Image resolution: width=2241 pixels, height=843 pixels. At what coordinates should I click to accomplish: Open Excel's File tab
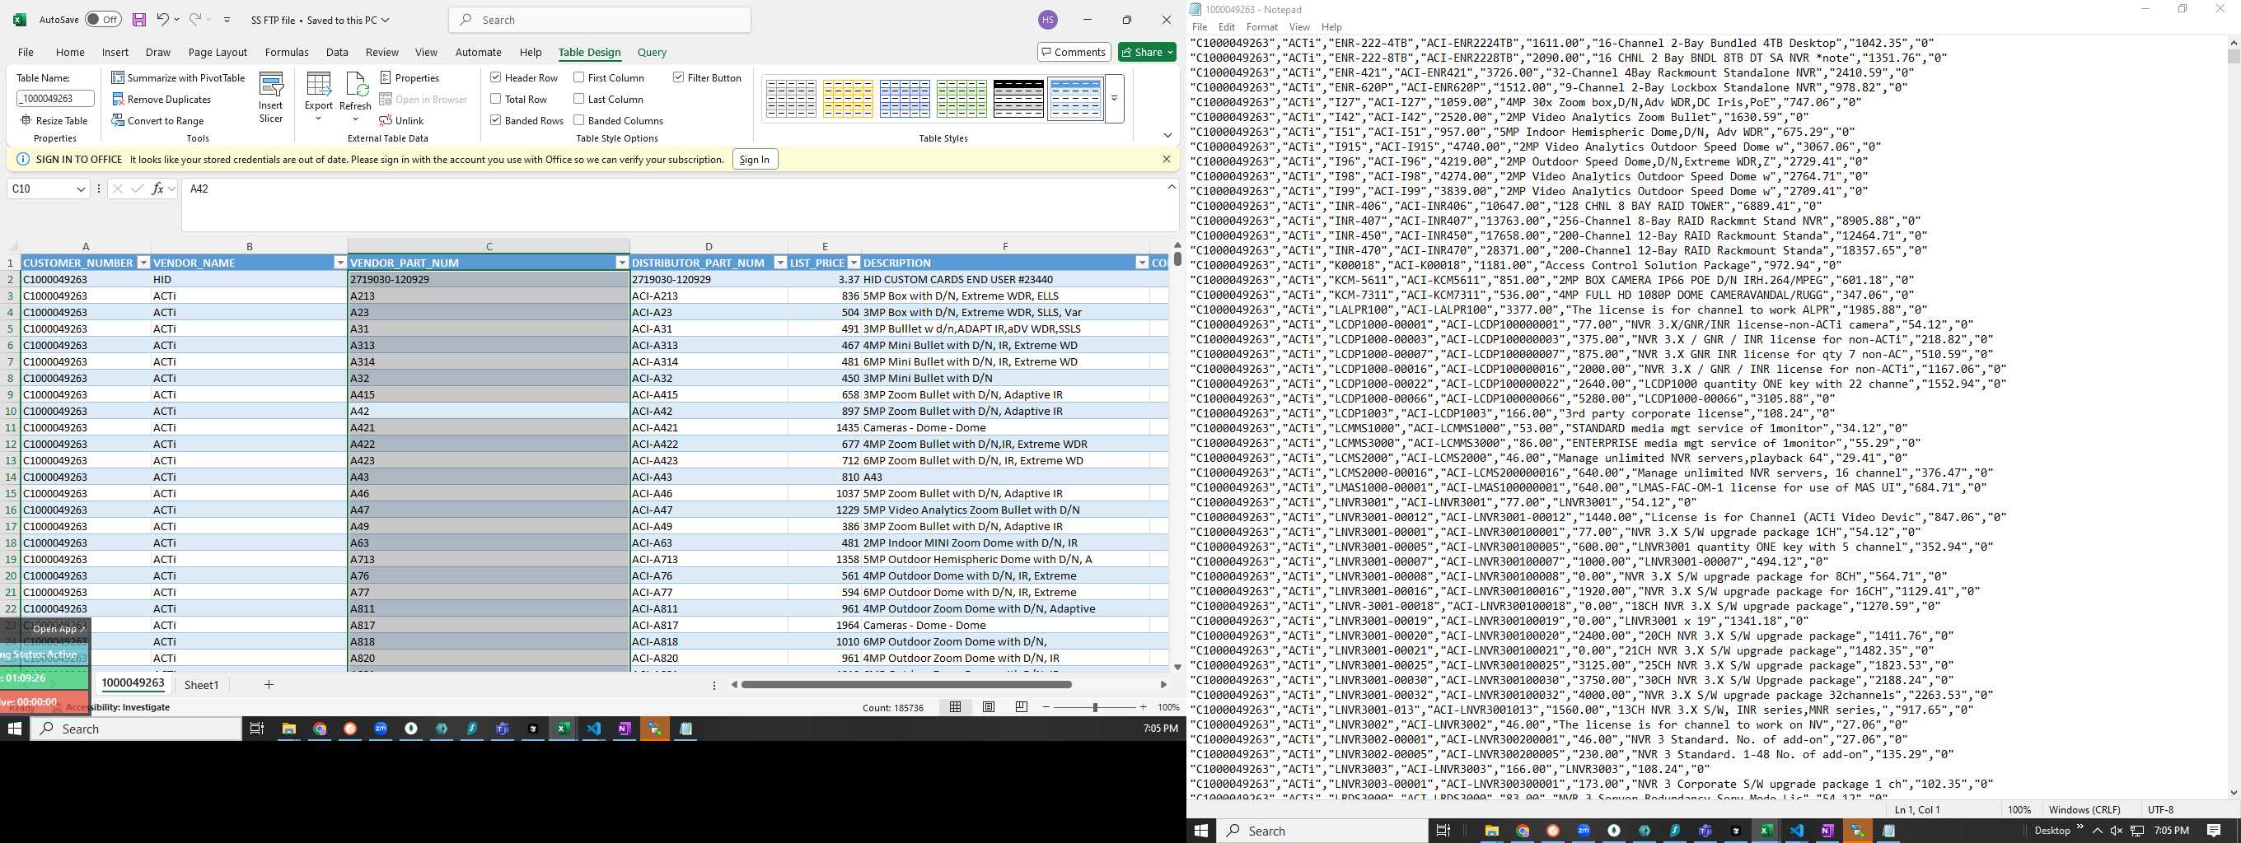click(x=26, y=52)
